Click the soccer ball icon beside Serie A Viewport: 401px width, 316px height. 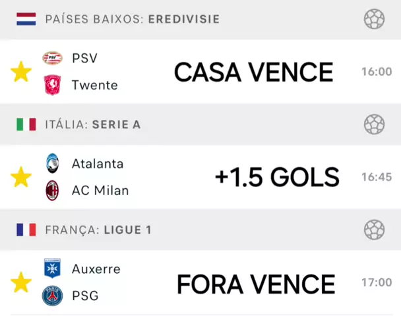[374, 124]
